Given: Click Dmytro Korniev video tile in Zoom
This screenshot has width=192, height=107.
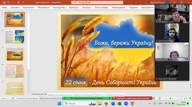Looking at the screenshot, I should (172, 52).
